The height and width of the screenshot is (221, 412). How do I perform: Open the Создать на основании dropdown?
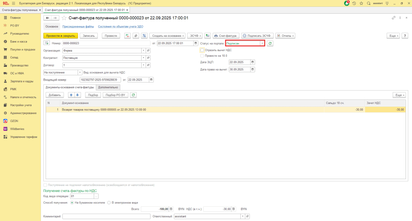click(168, 36)
